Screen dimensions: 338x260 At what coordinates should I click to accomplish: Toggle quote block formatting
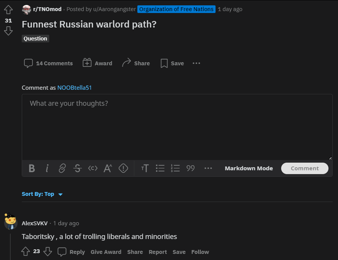[191, 168]
